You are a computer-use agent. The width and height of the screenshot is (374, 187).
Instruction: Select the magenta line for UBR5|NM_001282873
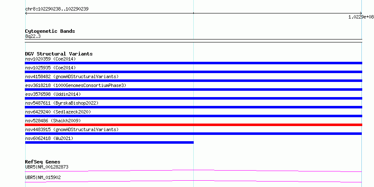coord(193,171)
